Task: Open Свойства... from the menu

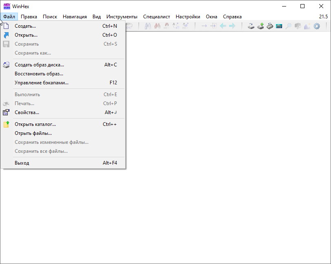Action: [x=63, y=112]
